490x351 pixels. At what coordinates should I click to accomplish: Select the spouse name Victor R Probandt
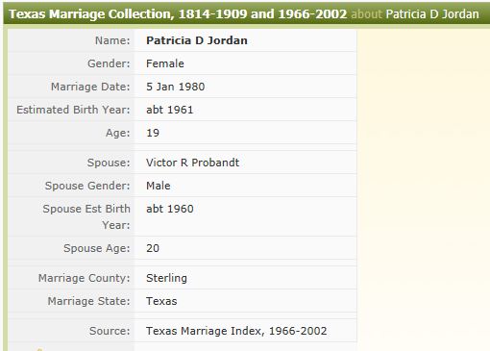pos(192,163)
